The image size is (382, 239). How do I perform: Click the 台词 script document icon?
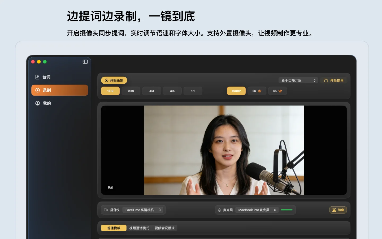(37, 77)
